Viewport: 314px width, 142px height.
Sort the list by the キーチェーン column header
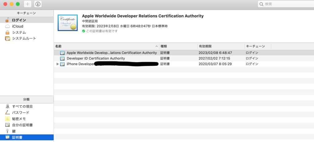pyautogui.click(x=258, y=46)
